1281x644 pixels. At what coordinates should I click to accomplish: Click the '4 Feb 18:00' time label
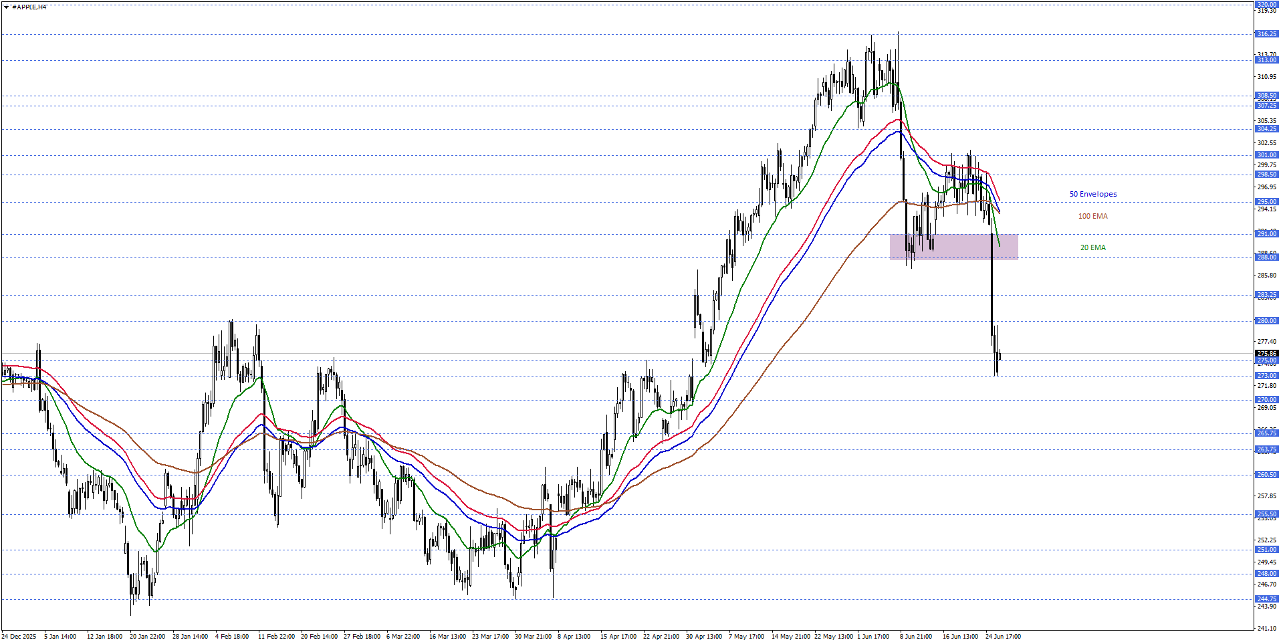point(232,637)
